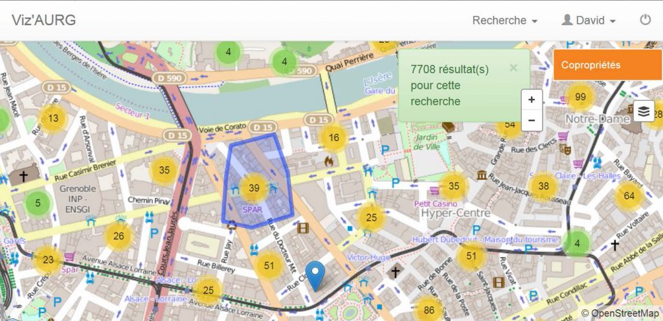Image resolution: width=663 pixels, height=321 pixels.
Task: Open the green cluster numbered 5
Action: coord(38,203)
